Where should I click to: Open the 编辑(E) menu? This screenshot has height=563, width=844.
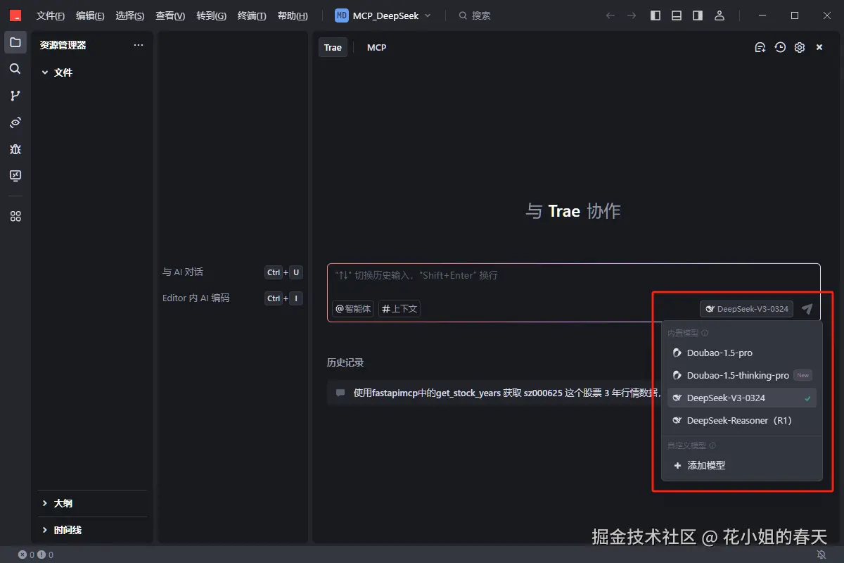coord(90,15)
